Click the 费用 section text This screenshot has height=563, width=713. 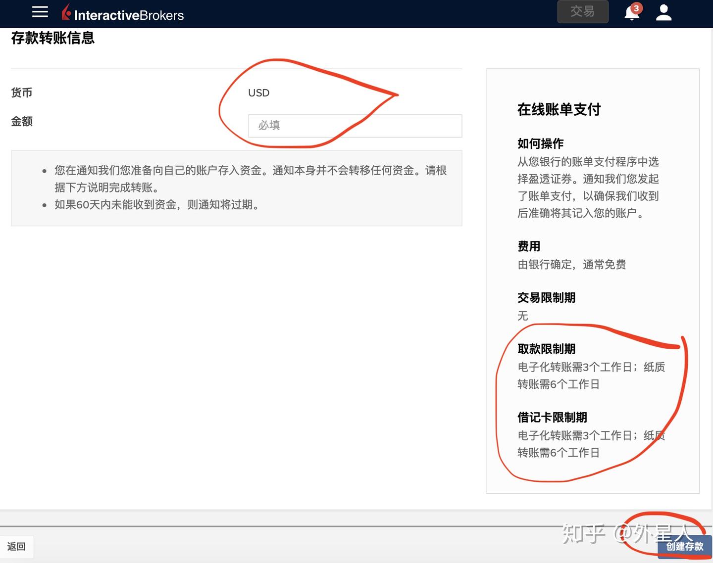pyautogui.click(x=528, y=246)
